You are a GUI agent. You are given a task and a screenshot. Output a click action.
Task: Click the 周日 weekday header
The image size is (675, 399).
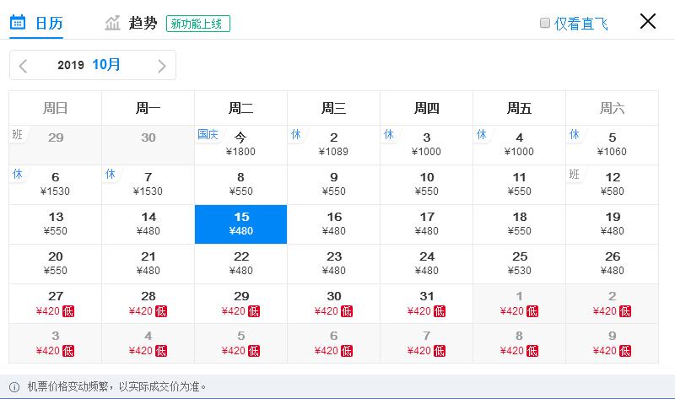(x=55, y=108)
